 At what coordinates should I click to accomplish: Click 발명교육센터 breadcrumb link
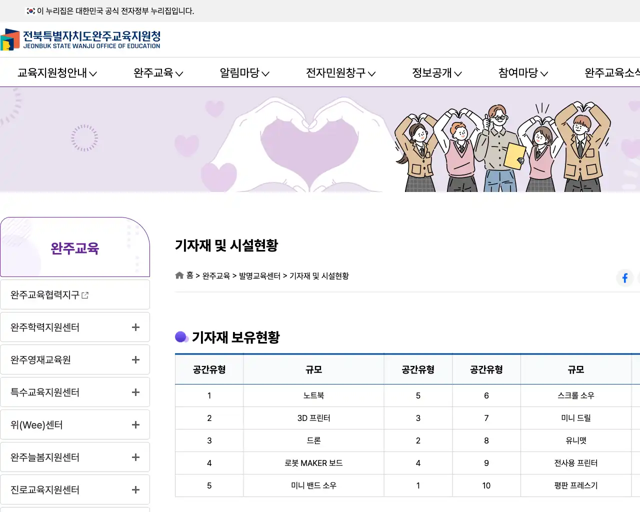[x=259, y=276]
